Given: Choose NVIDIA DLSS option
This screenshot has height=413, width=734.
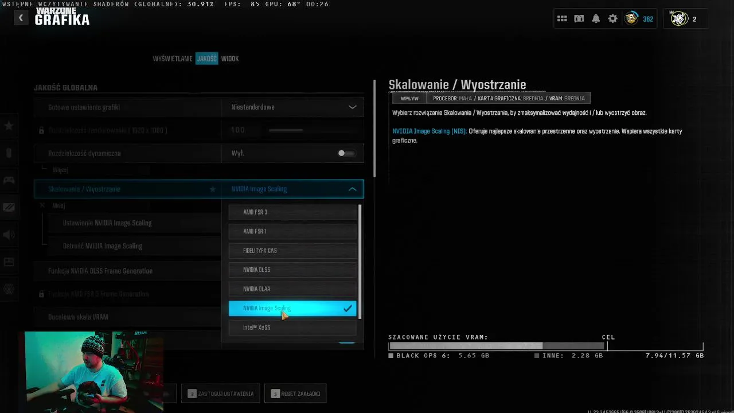Looking at the screenshot, I should (x=292, y=270).
